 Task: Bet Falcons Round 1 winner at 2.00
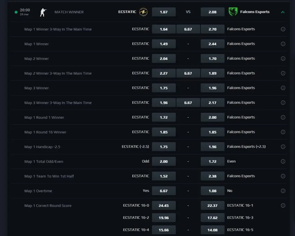212,117
